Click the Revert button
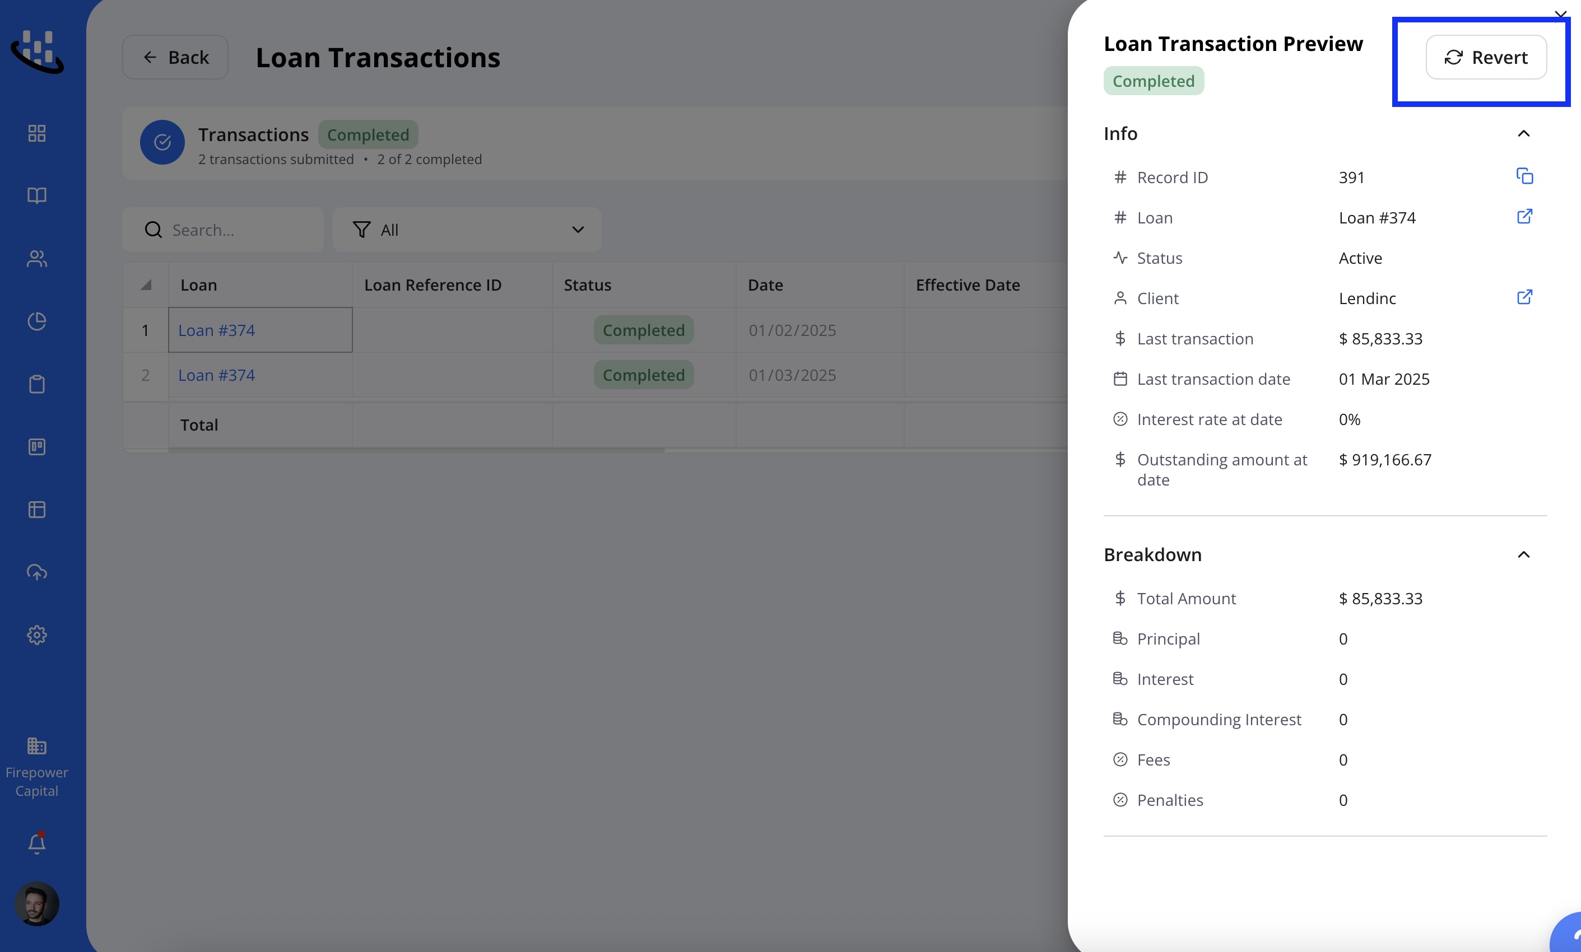The image size is (1581, 952). pos(1485,57)
